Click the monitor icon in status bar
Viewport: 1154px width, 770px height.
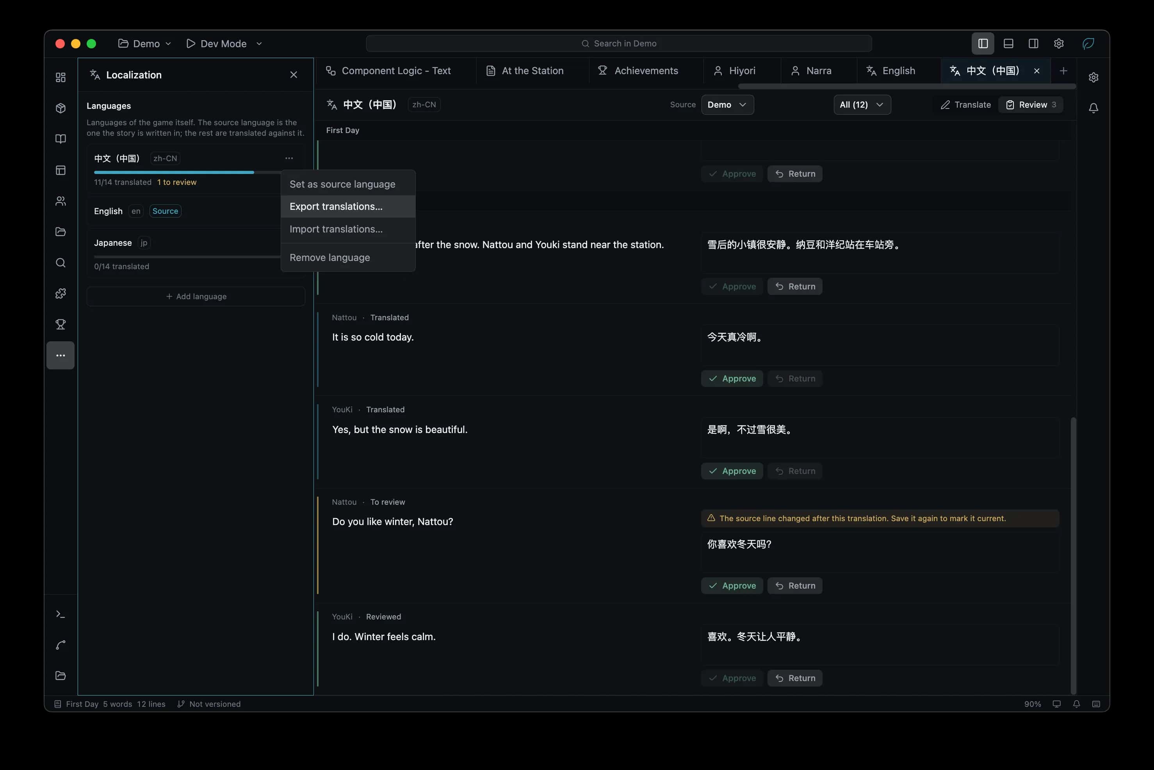coord(1056,704)
